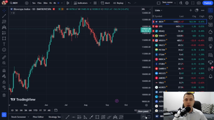Image resolution: width=214 pixels, height=120 pixels.
Task: Open the Stock Screener dropdown
Action: tap(20, 117)
